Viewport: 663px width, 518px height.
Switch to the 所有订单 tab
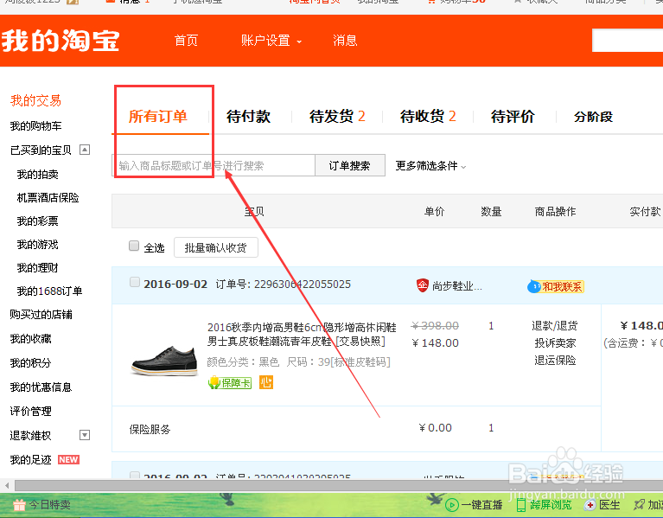(157, 116)
